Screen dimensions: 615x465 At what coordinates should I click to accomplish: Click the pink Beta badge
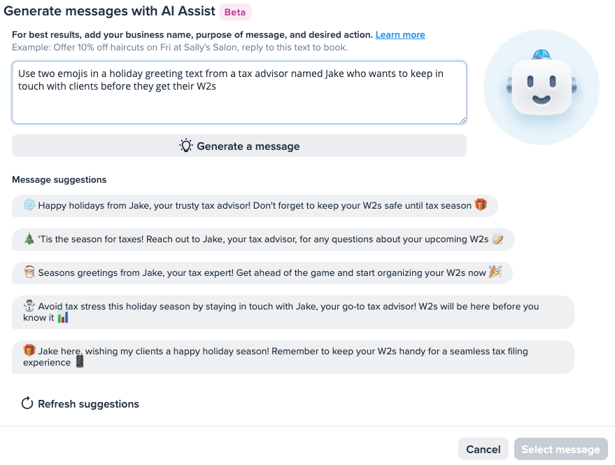(x=235, y=12)
